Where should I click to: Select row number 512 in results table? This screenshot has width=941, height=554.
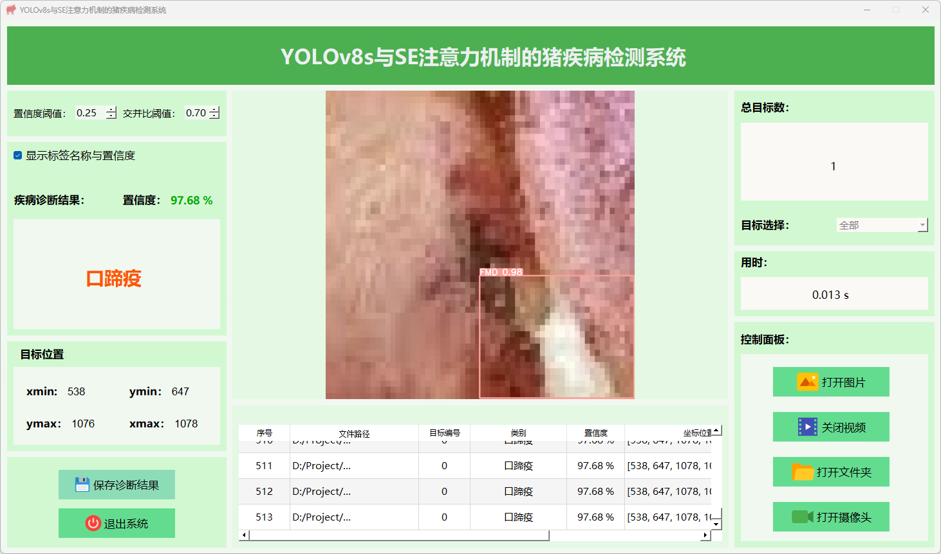pos(265,492)
